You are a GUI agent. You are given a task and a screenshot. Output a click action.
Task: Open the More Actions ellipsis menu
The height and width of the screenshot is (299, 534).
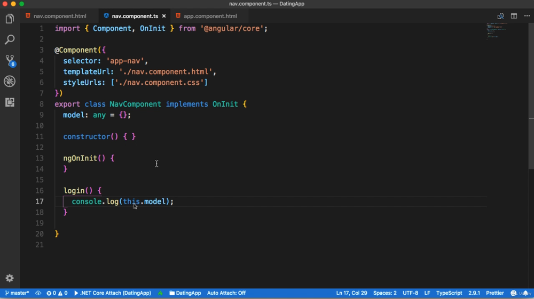point(527,16)
